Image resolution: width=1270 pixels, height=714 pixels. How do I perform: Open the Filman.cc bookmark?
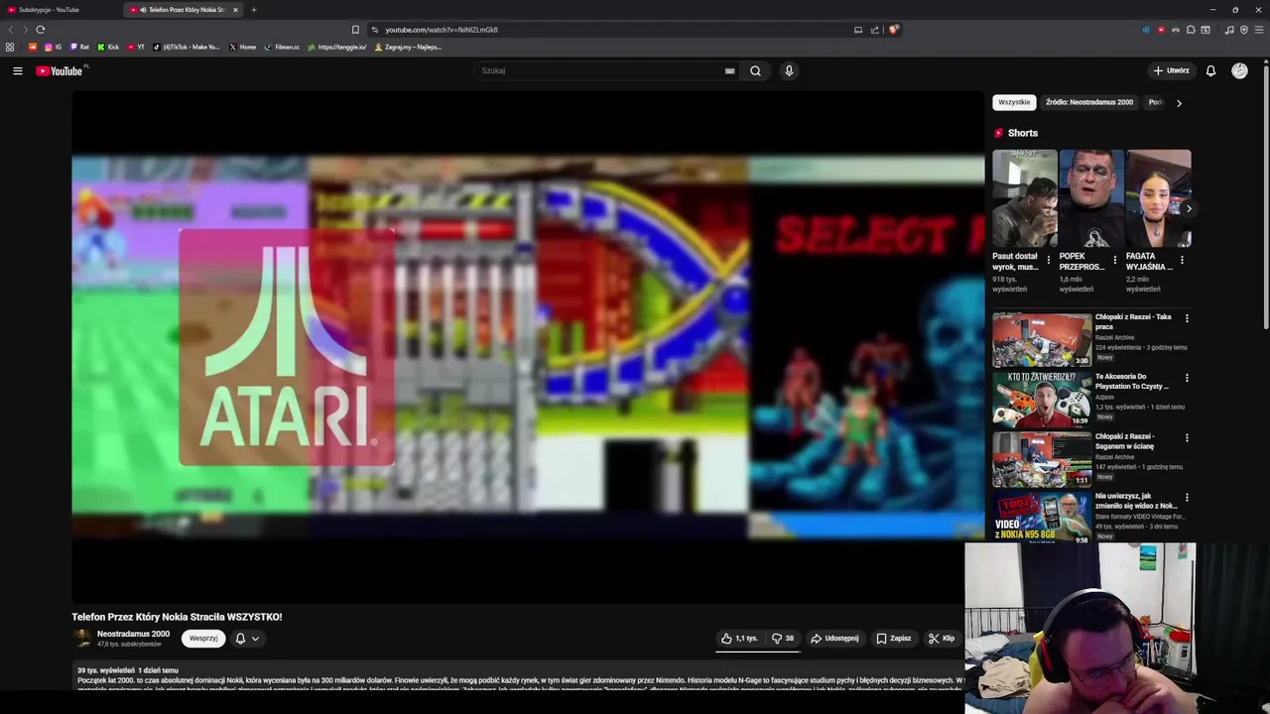[x=282, y=47]
